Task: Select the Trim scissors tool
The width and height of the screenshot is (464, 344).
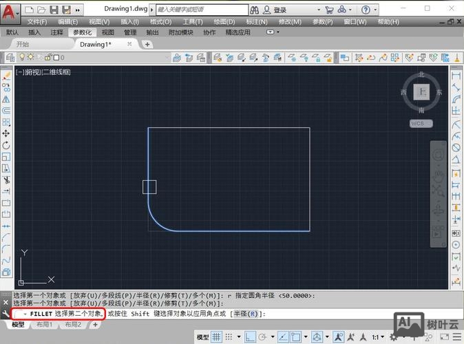Action: [x=6, y=180]
